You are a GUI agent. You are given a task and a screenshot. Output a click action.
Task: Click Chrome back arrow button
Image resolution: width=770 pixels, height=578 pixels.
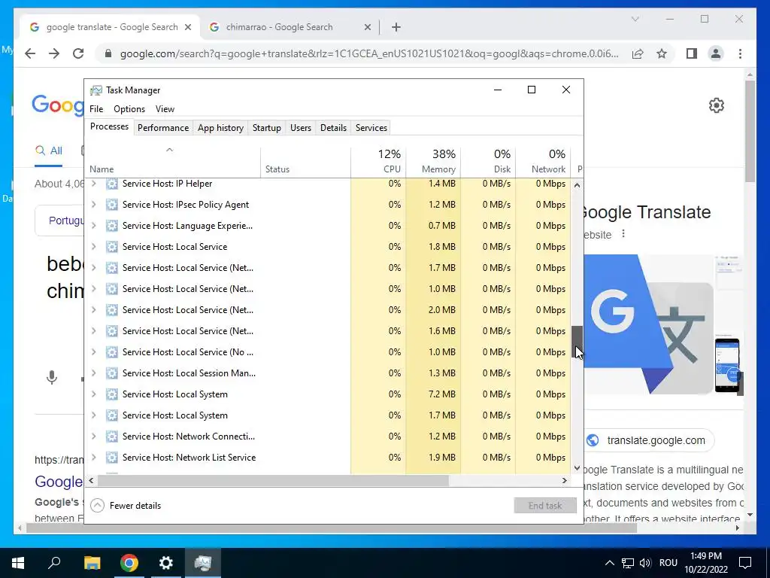pyautogui.click(x=30, y=53)
